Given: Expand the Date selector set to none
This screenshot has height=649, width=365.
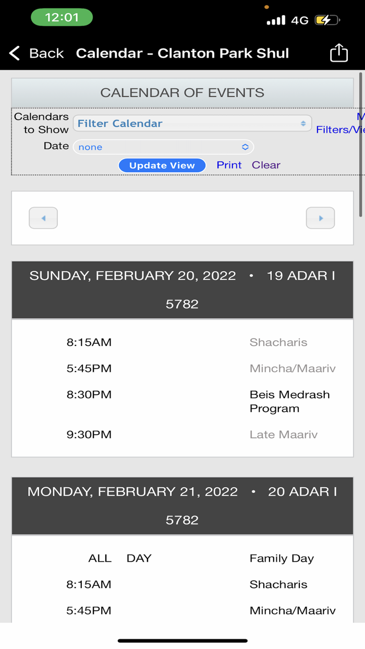Looking at the screenshot, I should tap(163, 147).
